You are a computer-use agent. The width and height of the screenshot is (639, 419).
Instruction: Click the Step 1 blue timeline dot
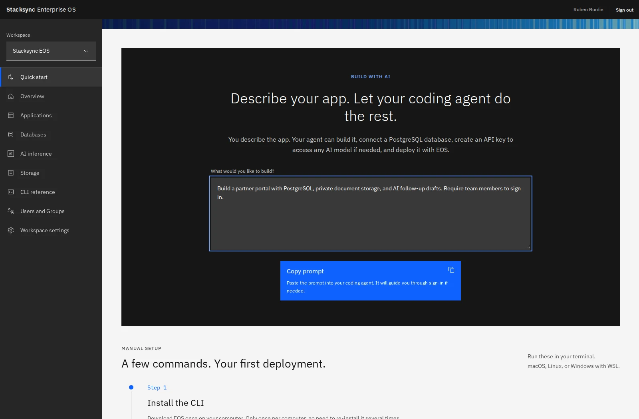(131, 387)
